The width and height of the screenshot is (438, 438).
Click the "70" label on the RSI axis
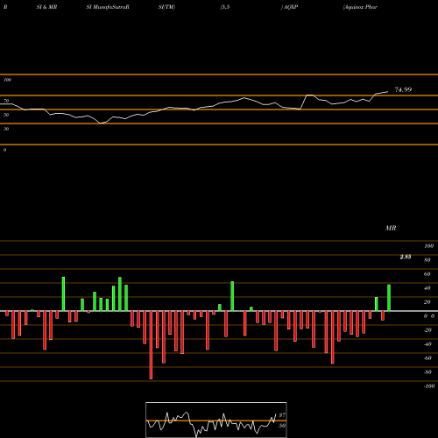click(6, 101)
